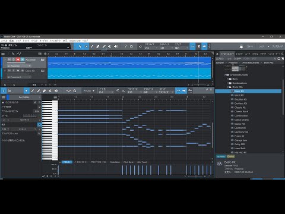Switch to the Effects browser tab
This screenshot has height=214, width=285.
pyautogui.click(x=239, y=54)
